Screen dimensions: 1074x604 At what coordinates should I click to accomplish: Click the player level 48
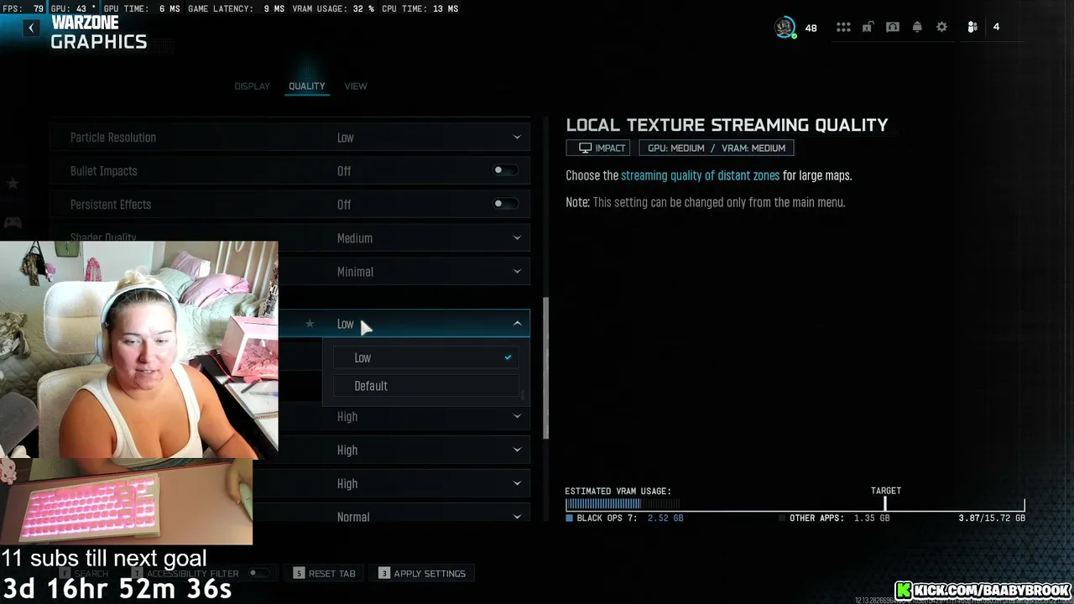[811, 28]
